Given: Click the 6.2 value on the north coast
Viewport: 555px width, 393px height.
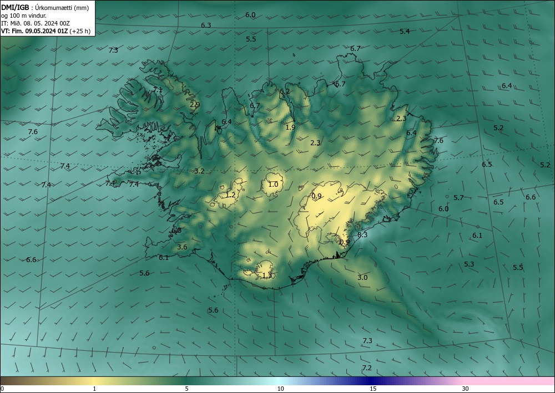Looking at the screenshot, I should [285, 91].
